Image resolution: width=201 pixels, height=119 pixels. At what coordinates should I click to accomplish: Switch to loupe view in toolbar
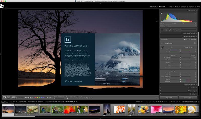[4, 97]
